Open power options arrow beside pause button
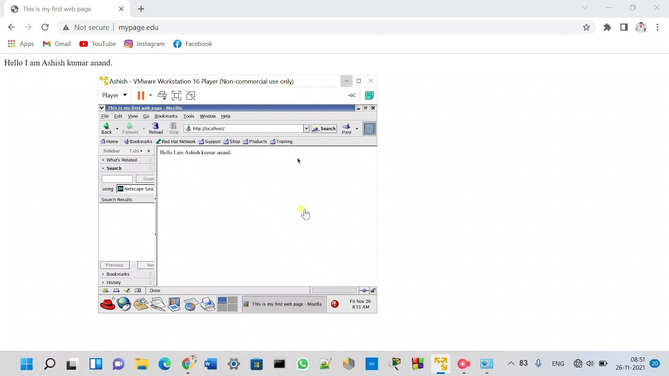Screen dimensions: 669x376 150,96
